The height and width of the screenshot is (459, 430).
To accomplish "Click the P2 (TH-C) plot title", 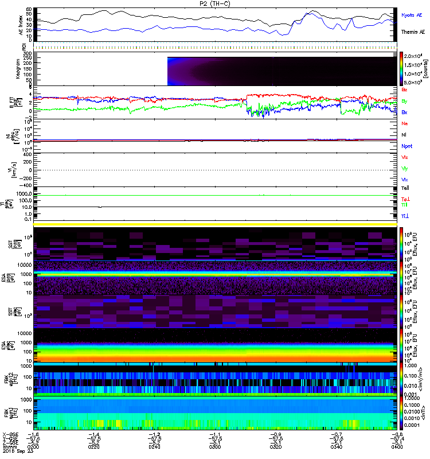I will [215, 3].
